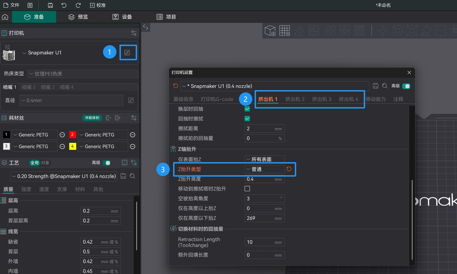The image size is (457, 274).
Task: Click the reset arrow beside Z抬升类型
Action: pos(289,169)
